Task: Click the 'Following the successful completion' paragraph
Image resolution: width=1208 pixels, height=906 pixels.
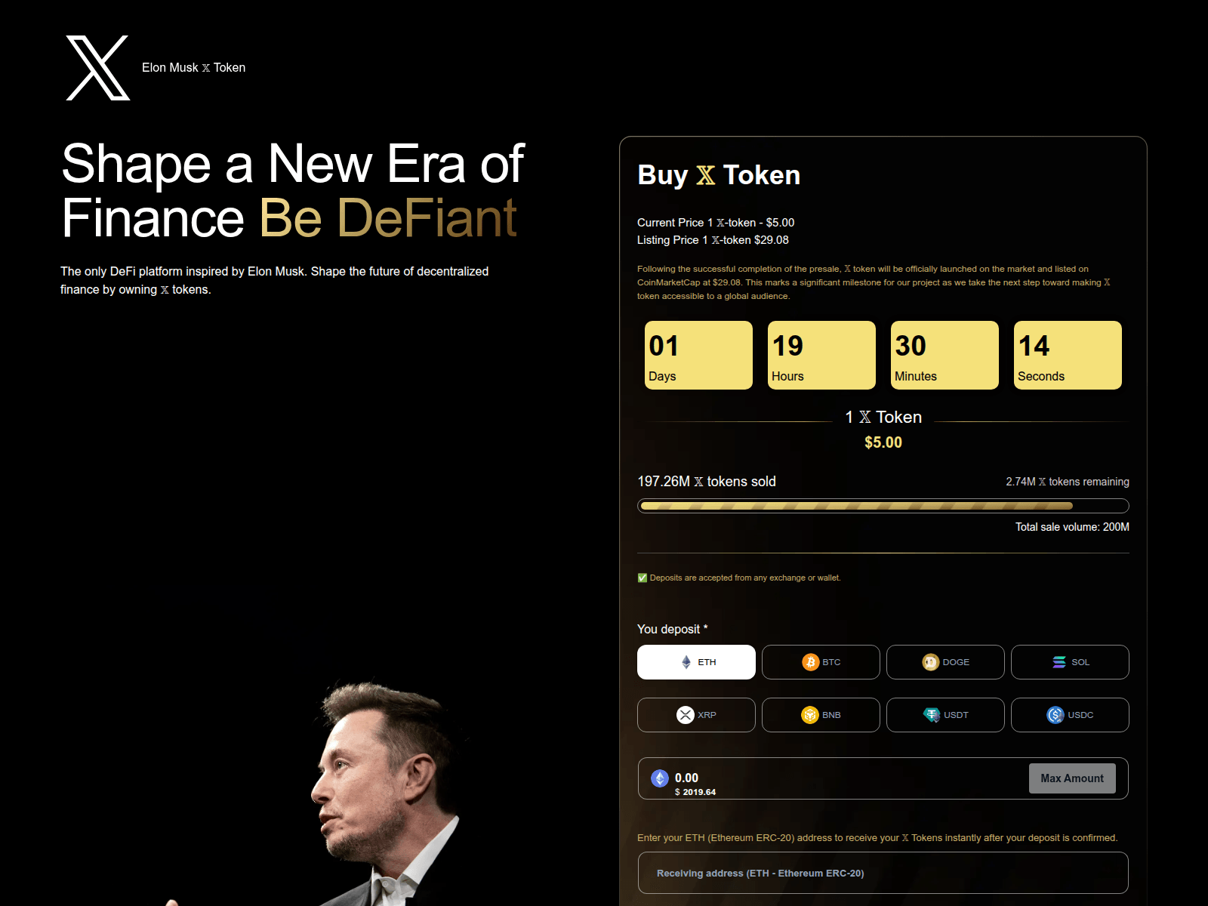Action: [x=874, y=282]
